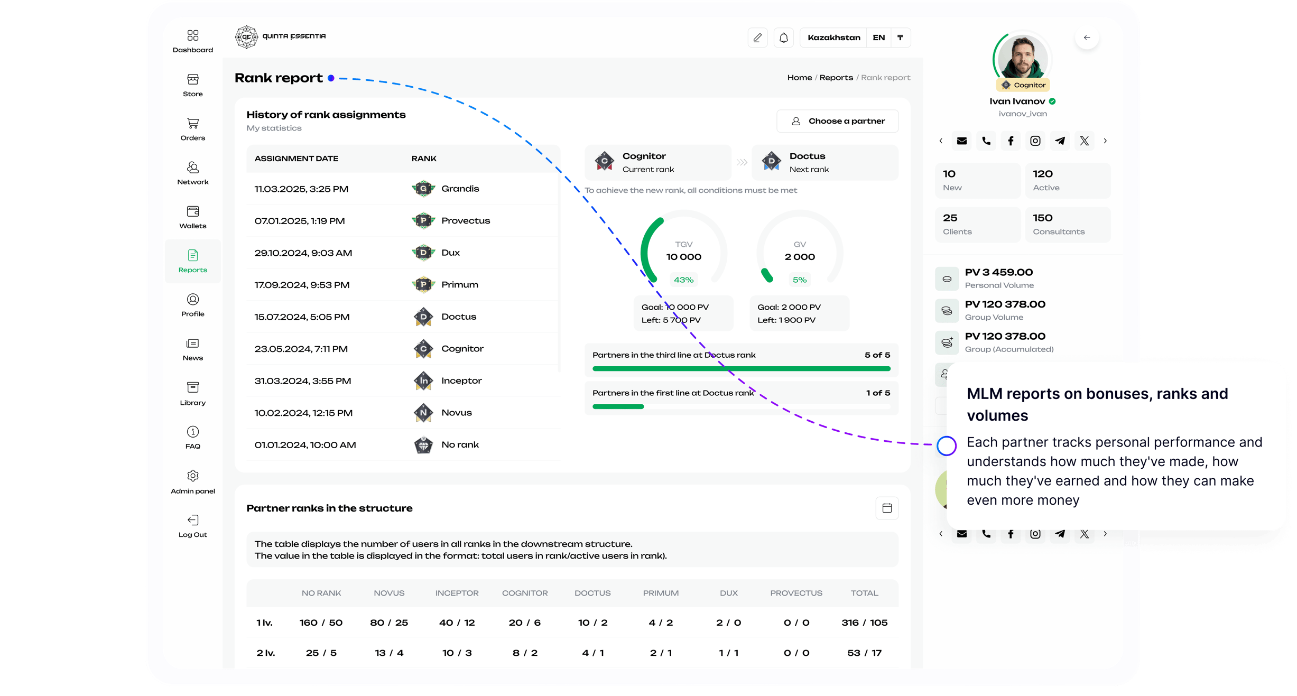Click the Choose a partner button
This screenshot has height=696, width=1297.
click(838, 121)
